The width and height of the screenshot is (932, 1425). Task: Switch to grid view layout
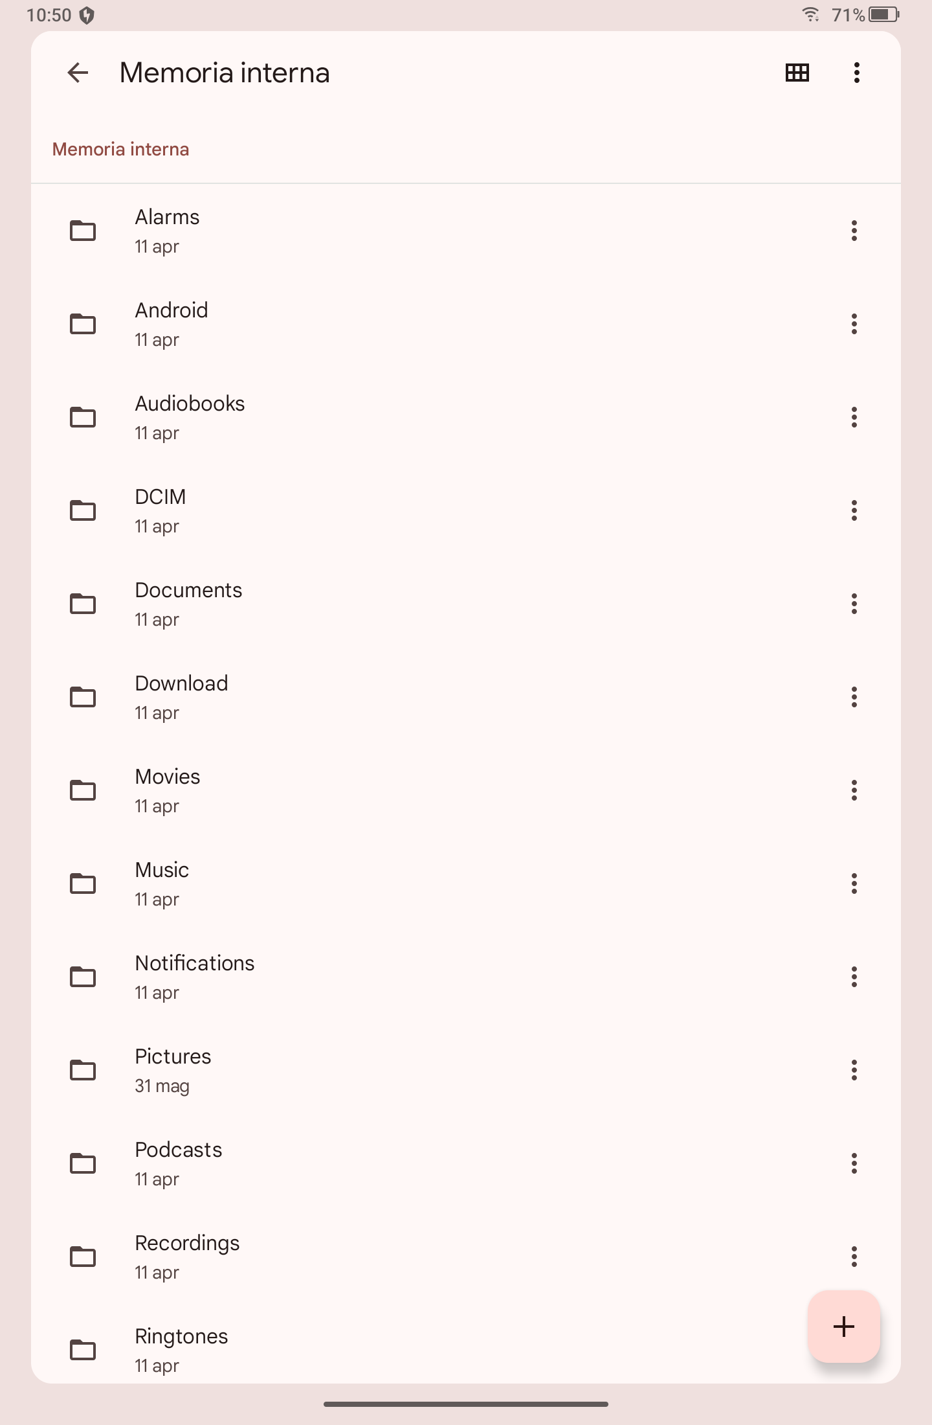797,73
